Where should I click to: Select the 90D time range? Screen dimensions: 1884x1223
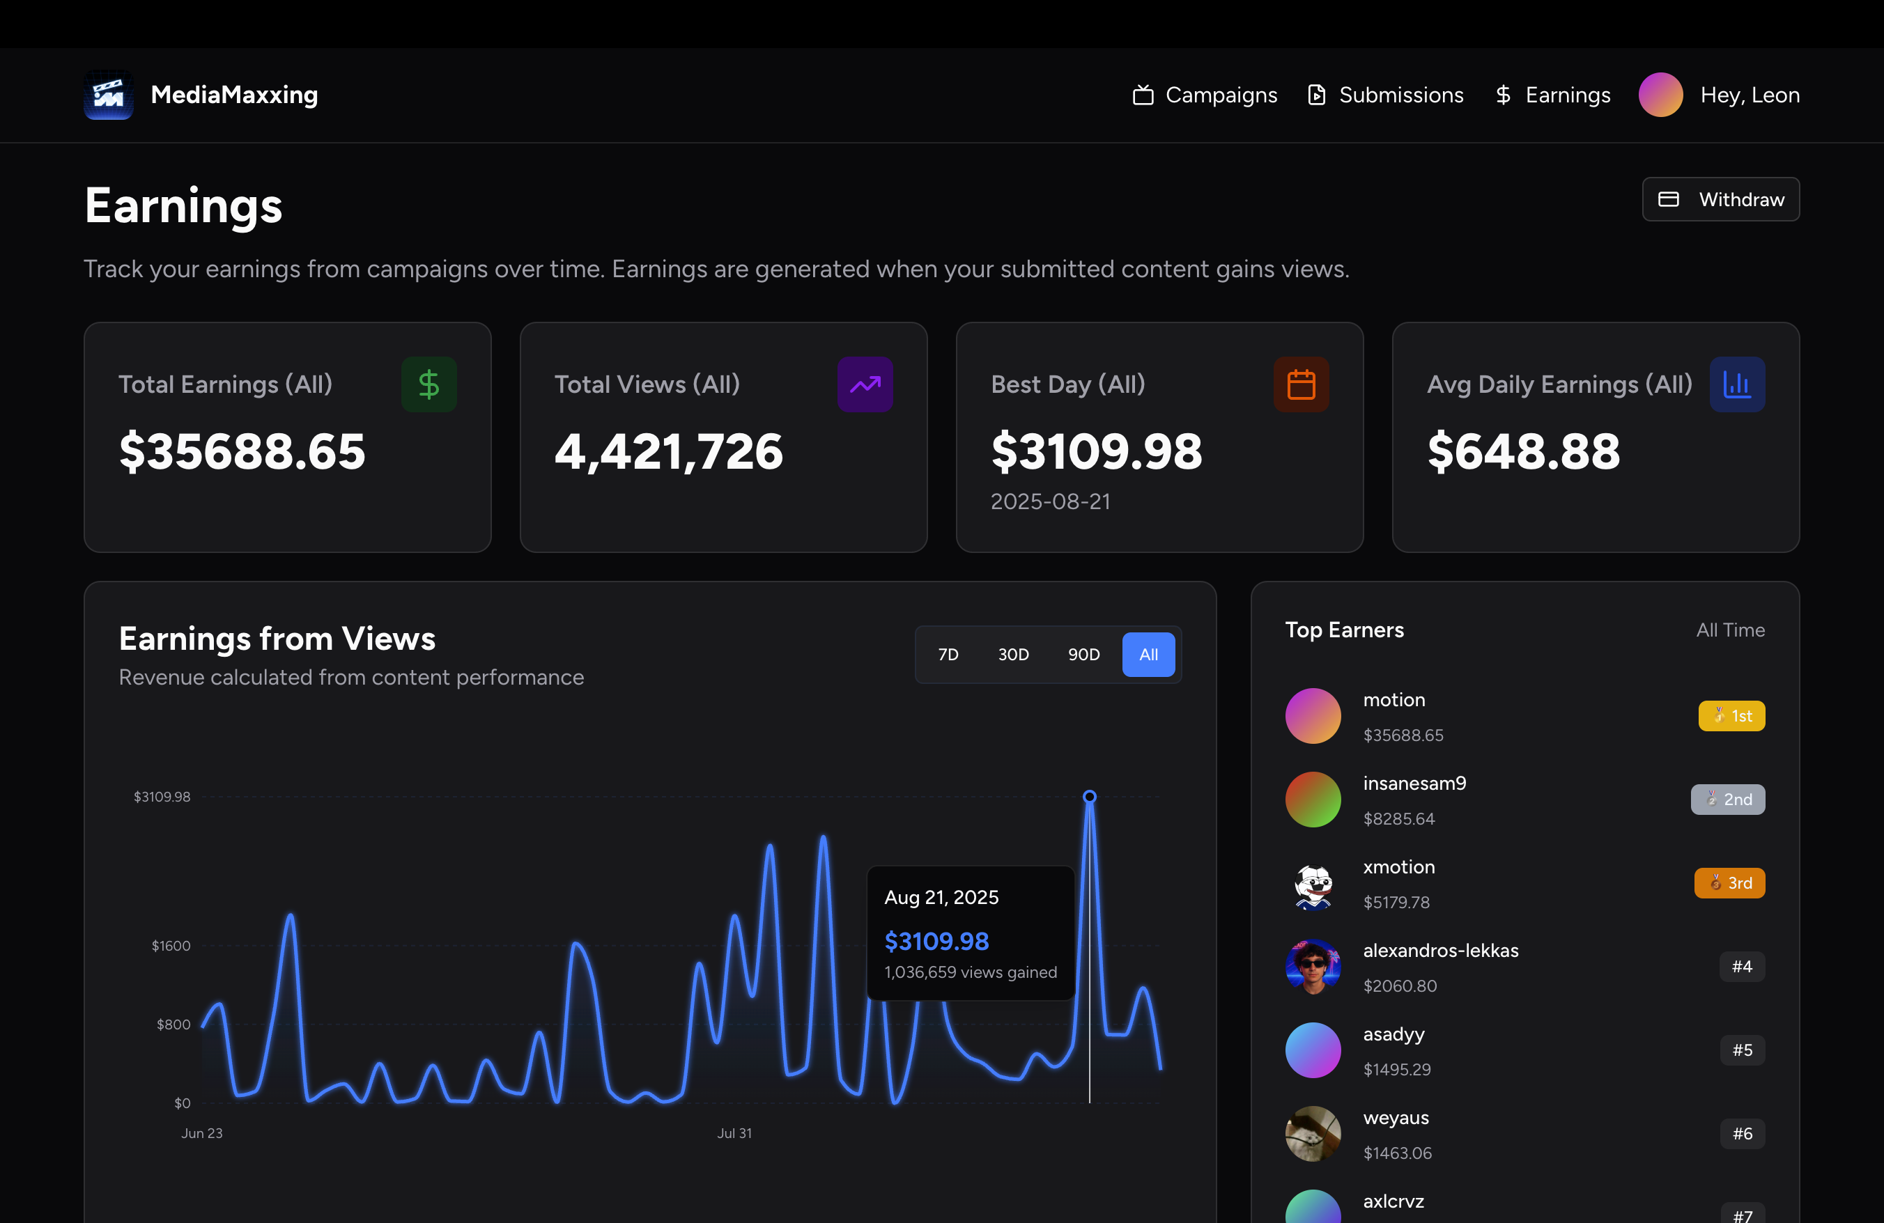[1083, 655]
